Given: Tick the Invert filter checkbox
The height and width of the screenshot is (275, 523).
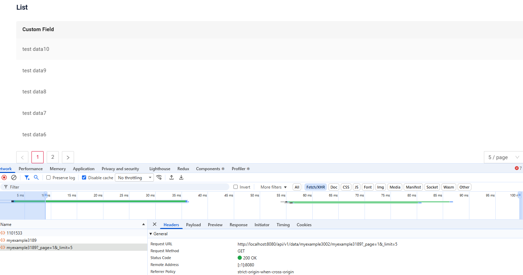Looking at the screenshot, I should coord(236,187).
